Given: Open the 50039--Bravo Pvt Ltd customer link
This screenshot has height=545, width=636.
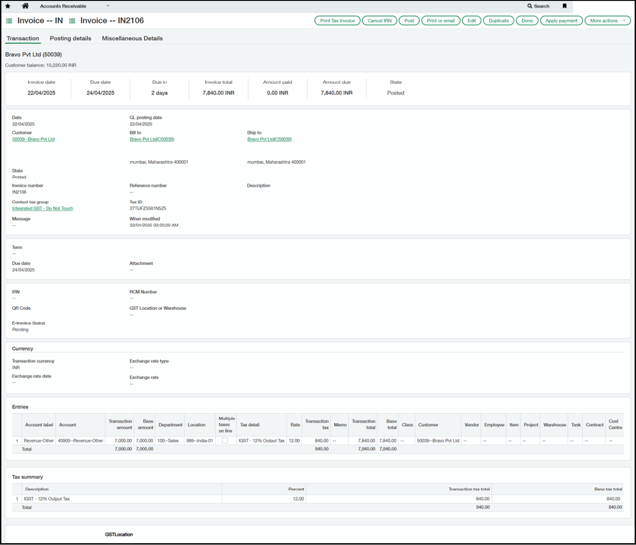Looking at the screenshot, I should point(33,139).
